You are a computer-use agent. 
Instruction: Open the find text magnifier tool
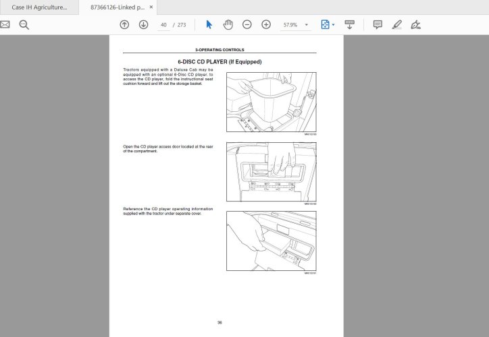[x=24, y=25]
